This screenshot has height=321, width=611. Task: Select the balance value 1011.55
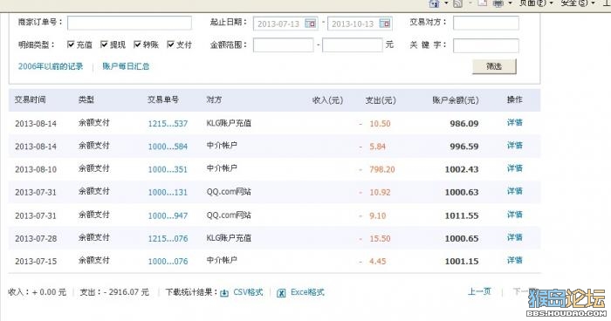[x=462, y=215]
